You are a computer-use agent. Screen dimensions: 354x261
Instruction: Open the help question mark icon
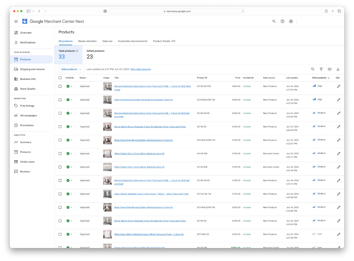tap(282, 21)
